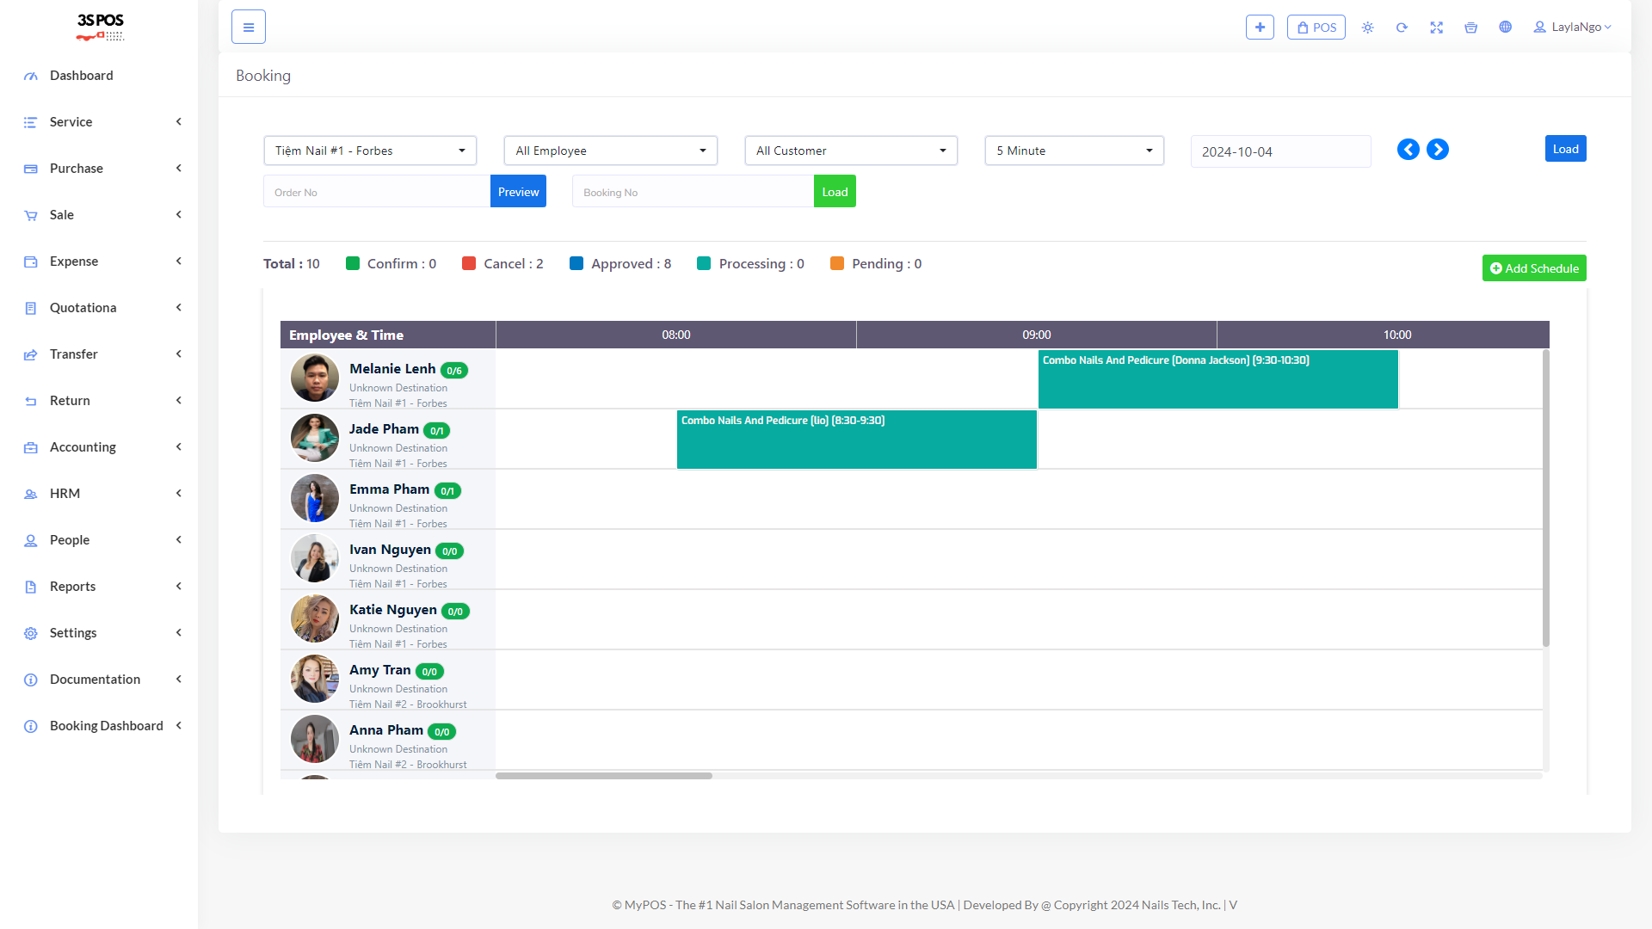1652x929 pixels.
Task: Click the green Add Schedule button
Action: pyautogui.click(x=1533, y=268)
